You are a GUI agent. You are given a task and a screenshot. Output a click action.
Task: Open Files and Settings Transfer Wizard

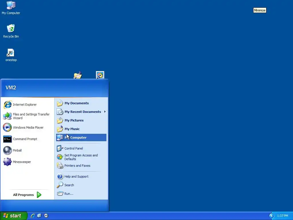(x=27, y=116)
